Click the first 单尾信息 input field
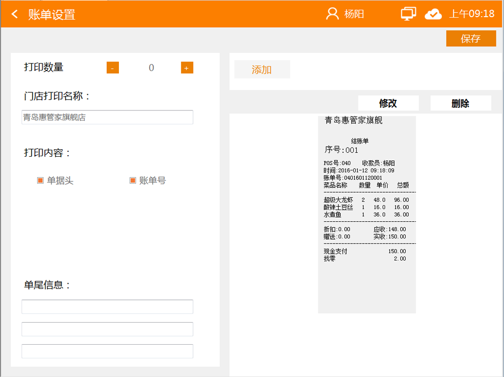 pos(107,306)
